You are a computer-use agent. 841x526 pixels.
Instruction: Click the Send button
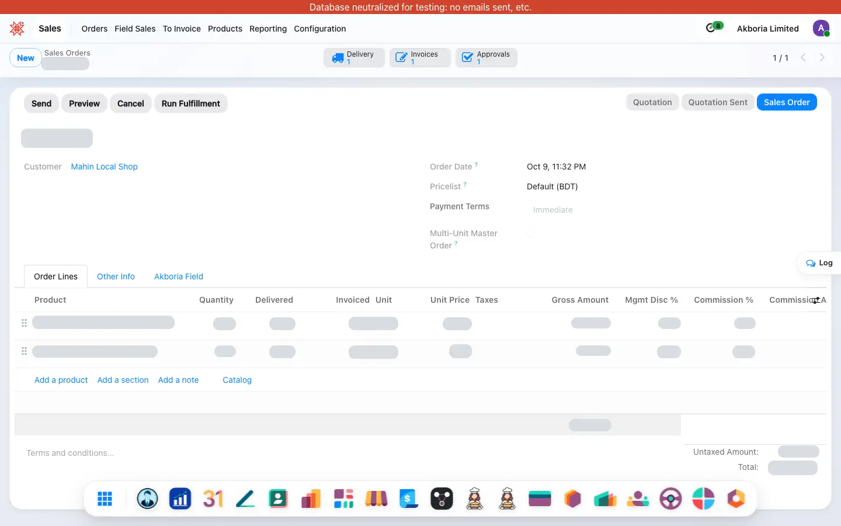41,103
